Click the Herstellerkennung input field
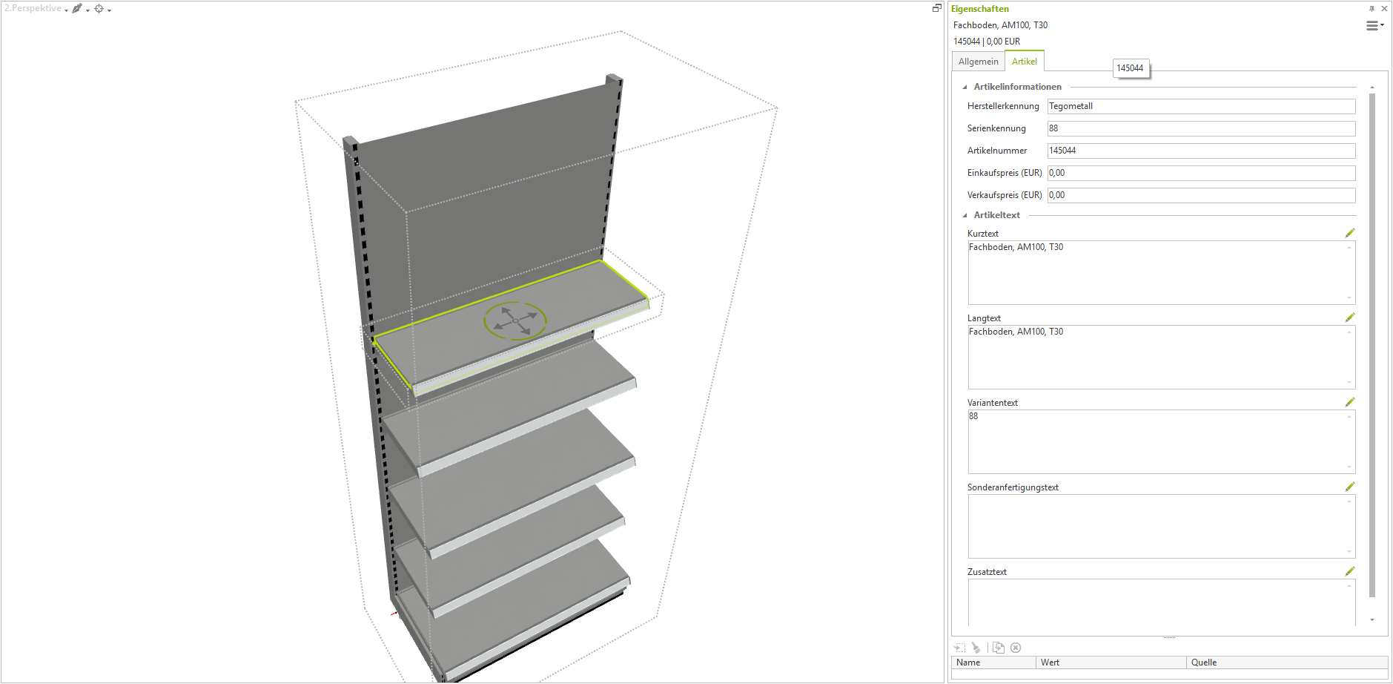Screen dimensions: 1393x684 tap(1200, 106)
